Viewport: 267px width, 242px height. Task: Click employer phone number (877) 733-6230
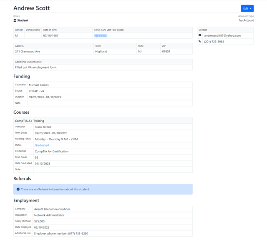(x=78, y=234)
